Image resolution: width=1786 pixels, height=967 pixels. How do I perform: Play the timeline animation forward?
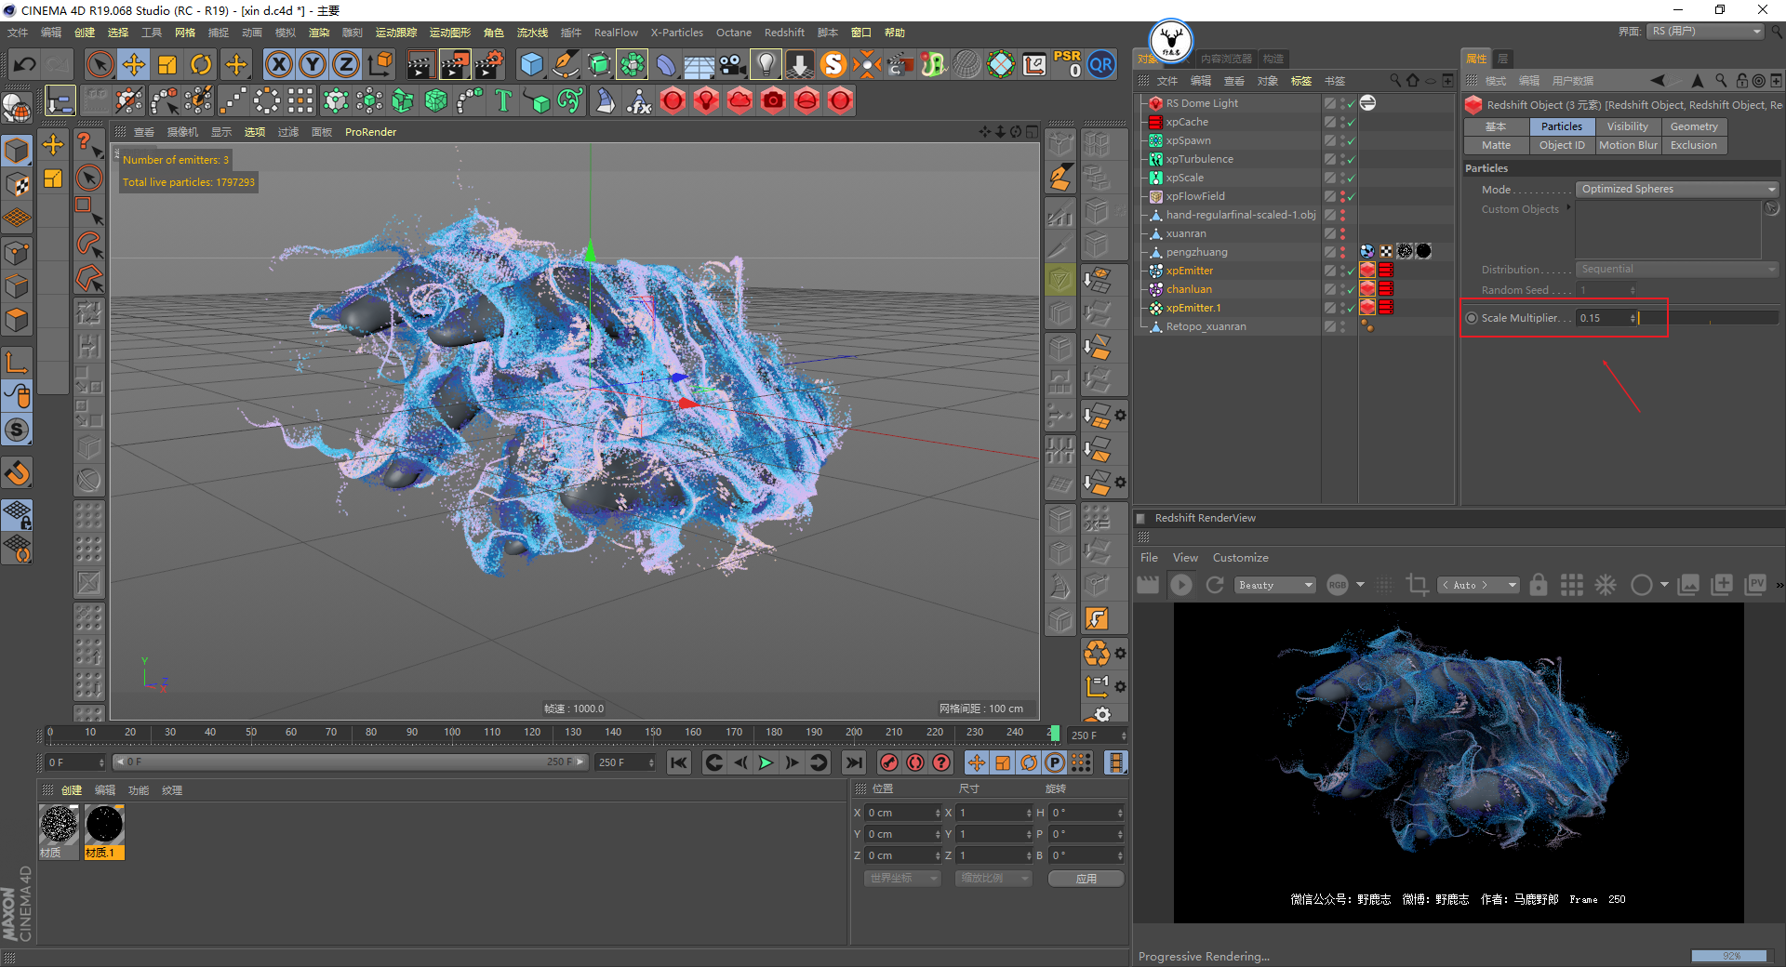click(x=766, y=762)
